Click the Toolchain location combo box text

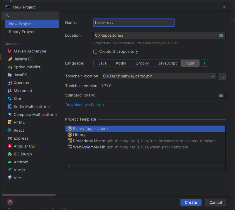(x=156, y=76)
